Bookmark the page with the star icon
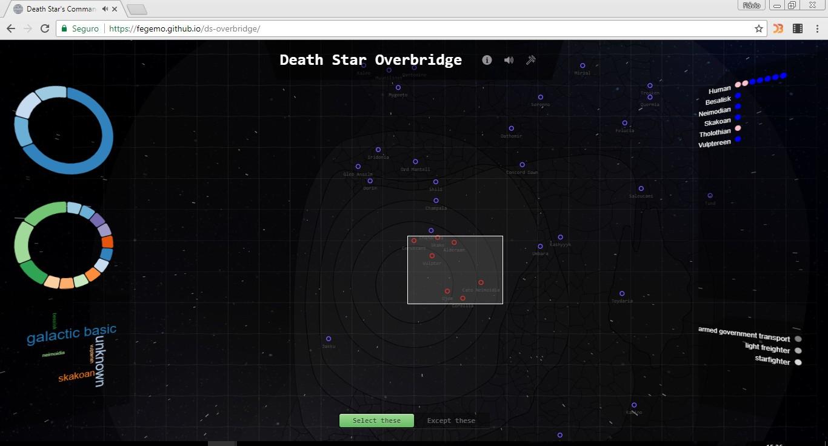The image size is (828, 446). coord(758,28)
